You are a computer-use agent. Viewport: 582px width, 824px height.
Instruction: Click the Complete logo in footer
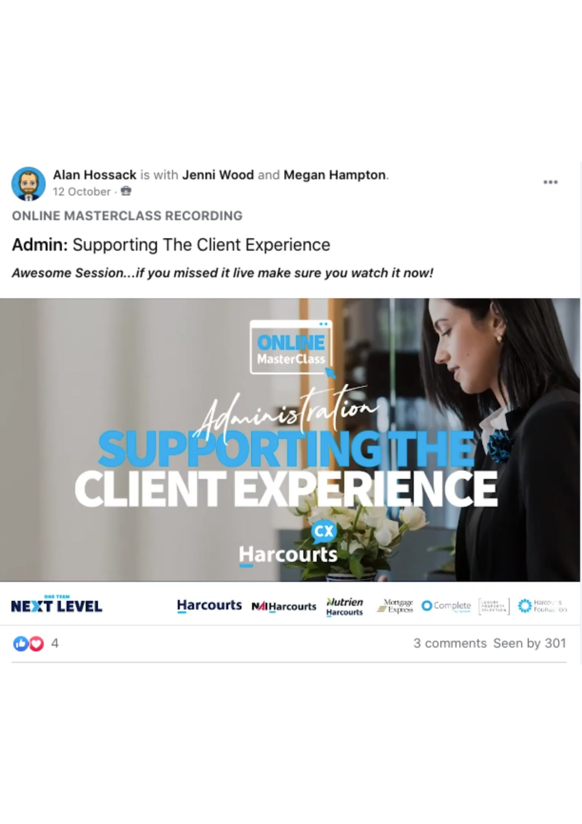click(446, 606)
